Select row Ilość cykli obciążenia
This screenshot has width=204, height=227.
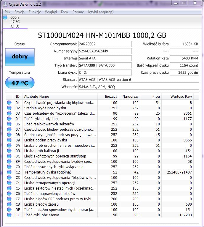click(x=100, y=215)
